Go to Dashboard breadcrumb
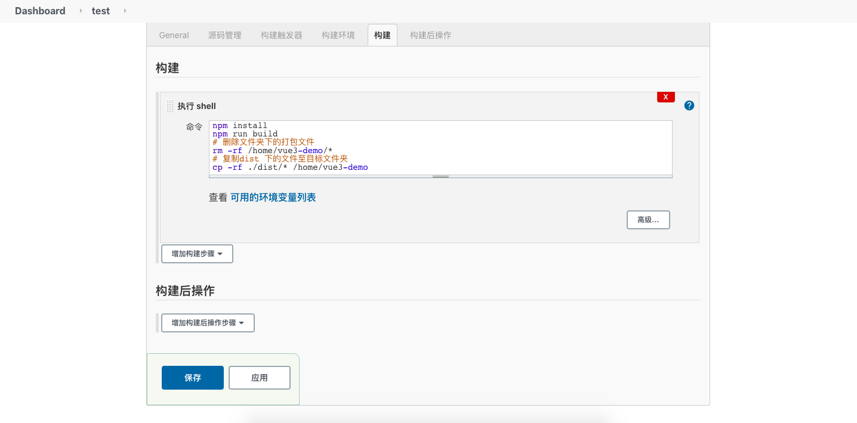This screenshot has width=857, height=423. click(x=40, y=11)
